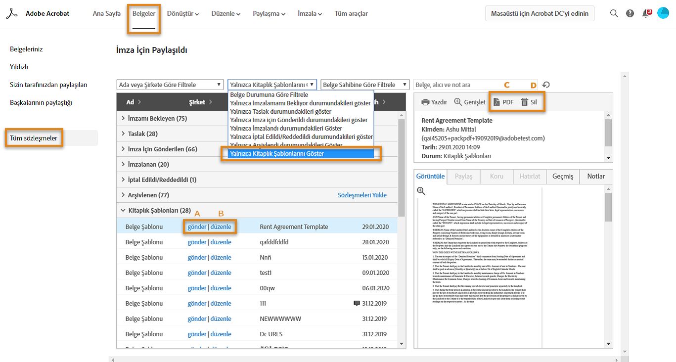Screen dimensions: 676x362
Task: Click the Genişlet expand button
Action: 470,102
